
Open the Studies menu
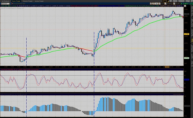pos(177,4)
